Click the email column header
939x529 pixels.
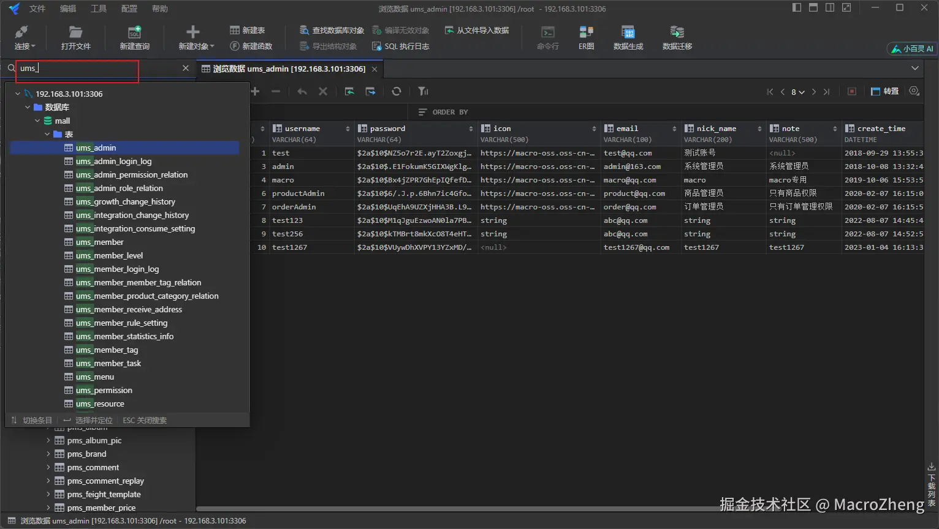point(641,133)
